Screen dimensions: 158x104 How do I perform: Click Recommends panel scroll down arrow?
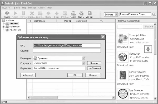point(155,98)
